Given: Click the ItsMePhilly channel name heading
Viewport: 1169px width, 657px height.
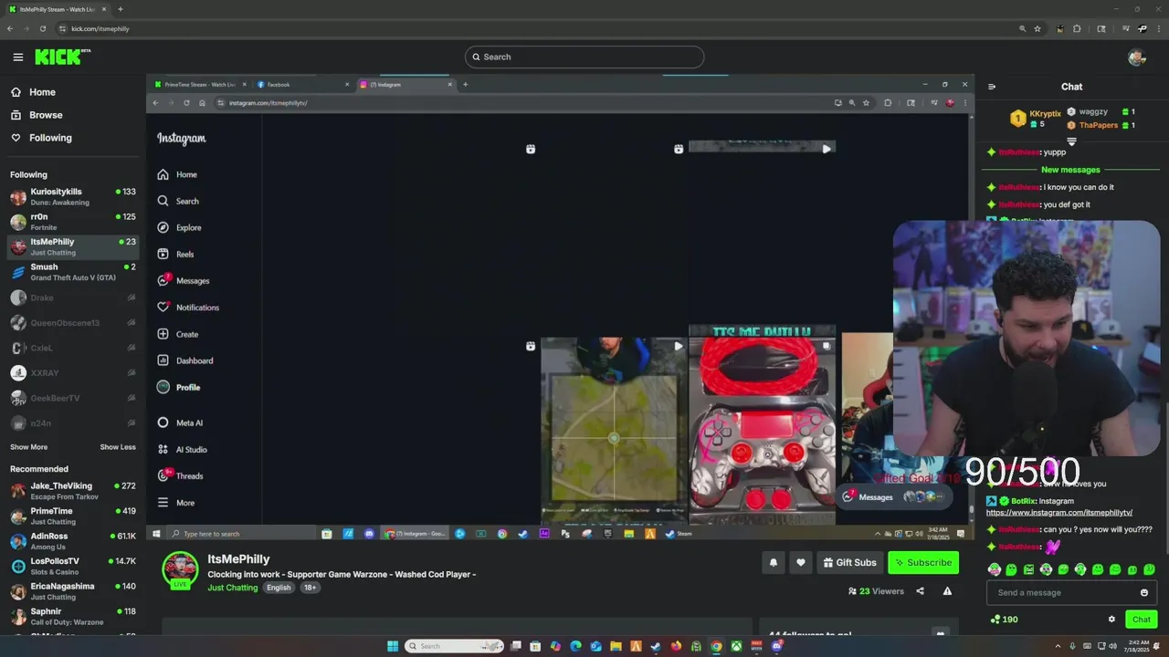Looking at the screenshot, I should [238, 559].
